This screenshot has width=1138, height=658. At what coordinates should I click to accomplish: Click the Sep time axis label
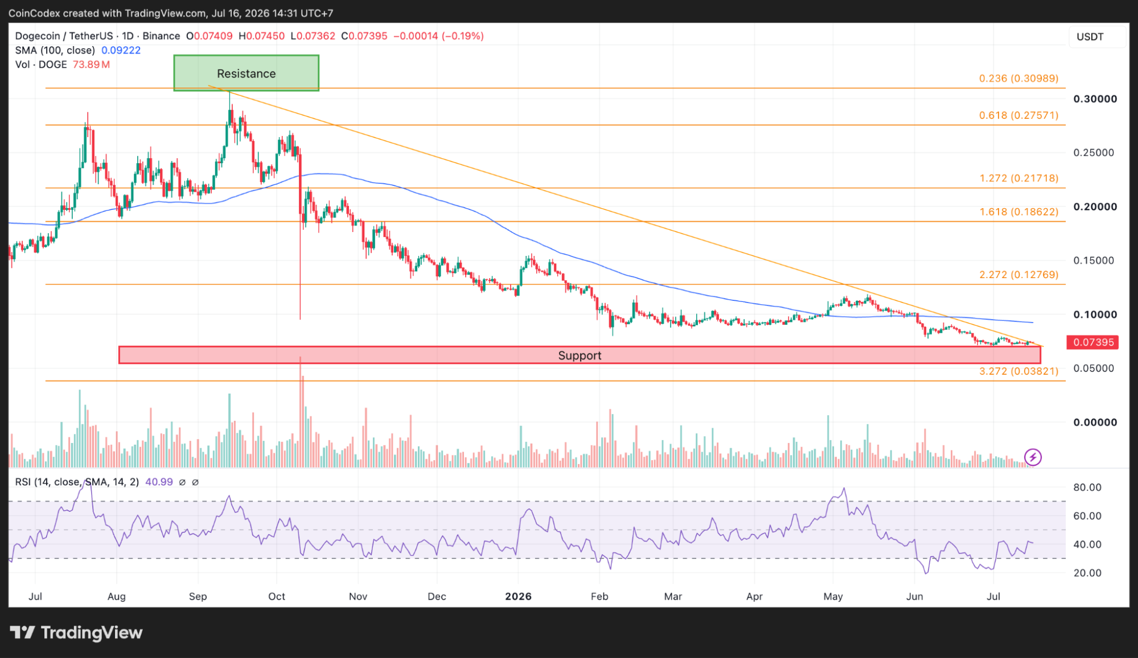198,597
